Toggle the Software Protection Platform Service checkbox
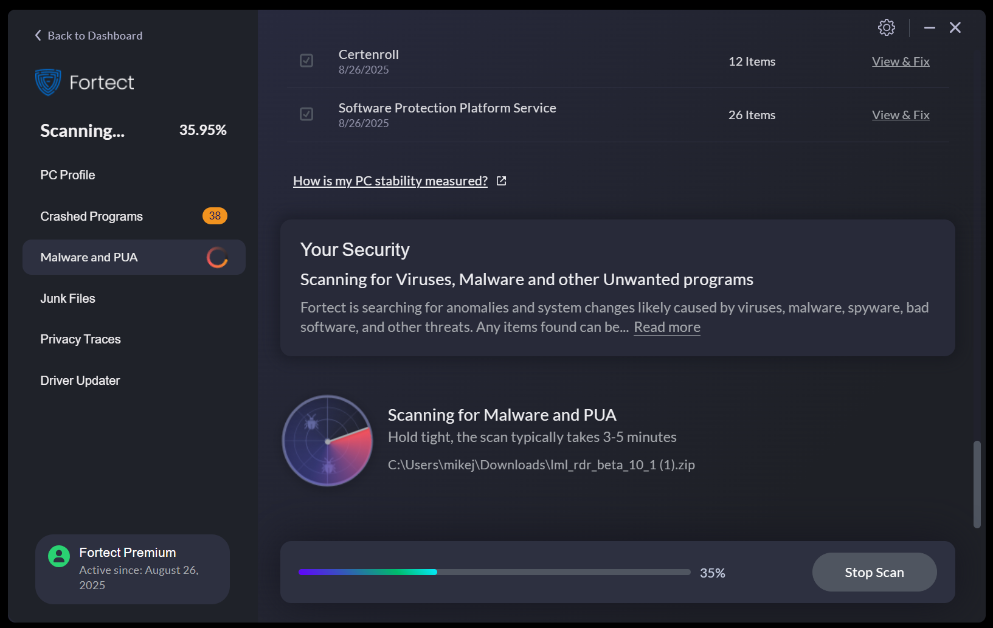 pos(306,114)
